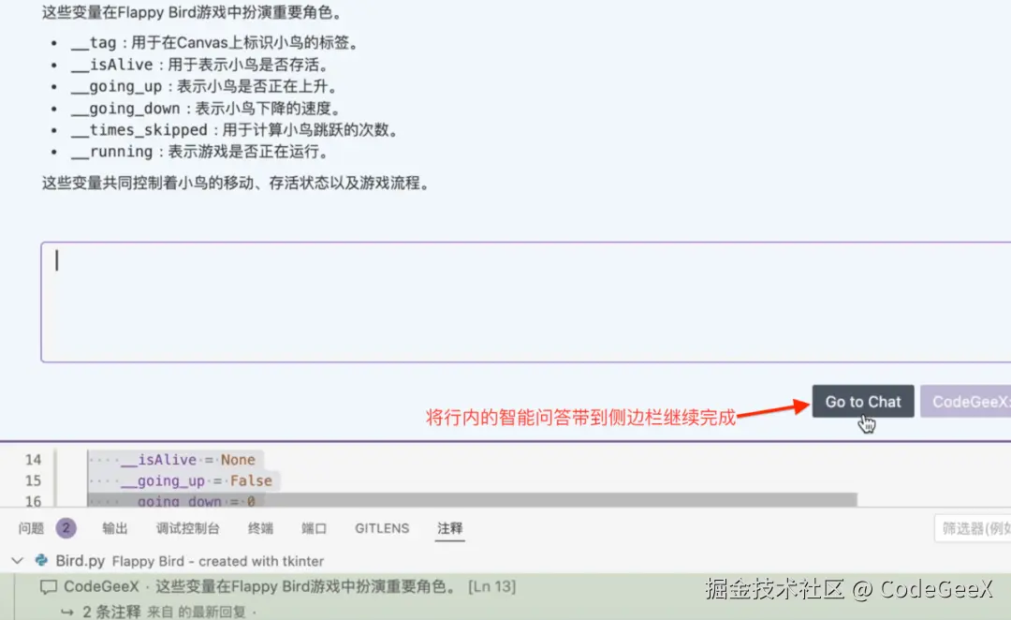Switch to the 问题 panel tab
The width and height of the screenshot is (1011, 620).
click(x=31, y=527)
